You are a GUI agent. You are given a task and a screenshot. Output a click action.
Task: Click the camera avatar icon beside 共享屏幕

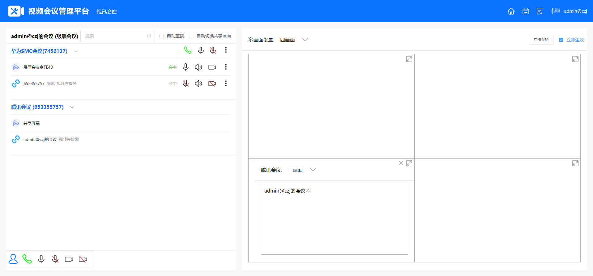click(x=16, y=123)
